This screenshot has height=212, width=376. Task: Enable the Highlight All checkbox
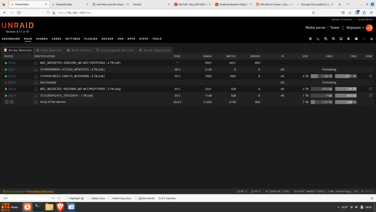point(67,198)
